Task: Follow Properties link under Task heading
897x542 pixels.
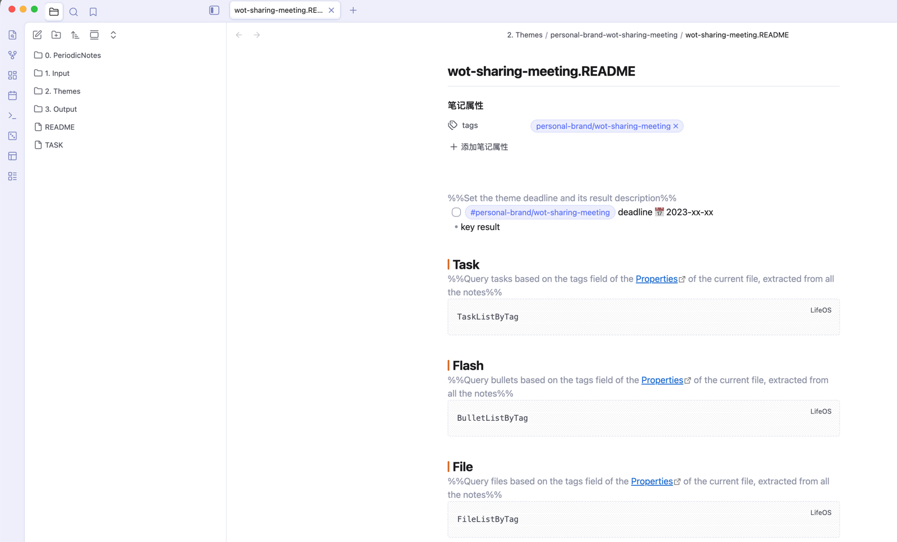Action: [x=656, y=279]
